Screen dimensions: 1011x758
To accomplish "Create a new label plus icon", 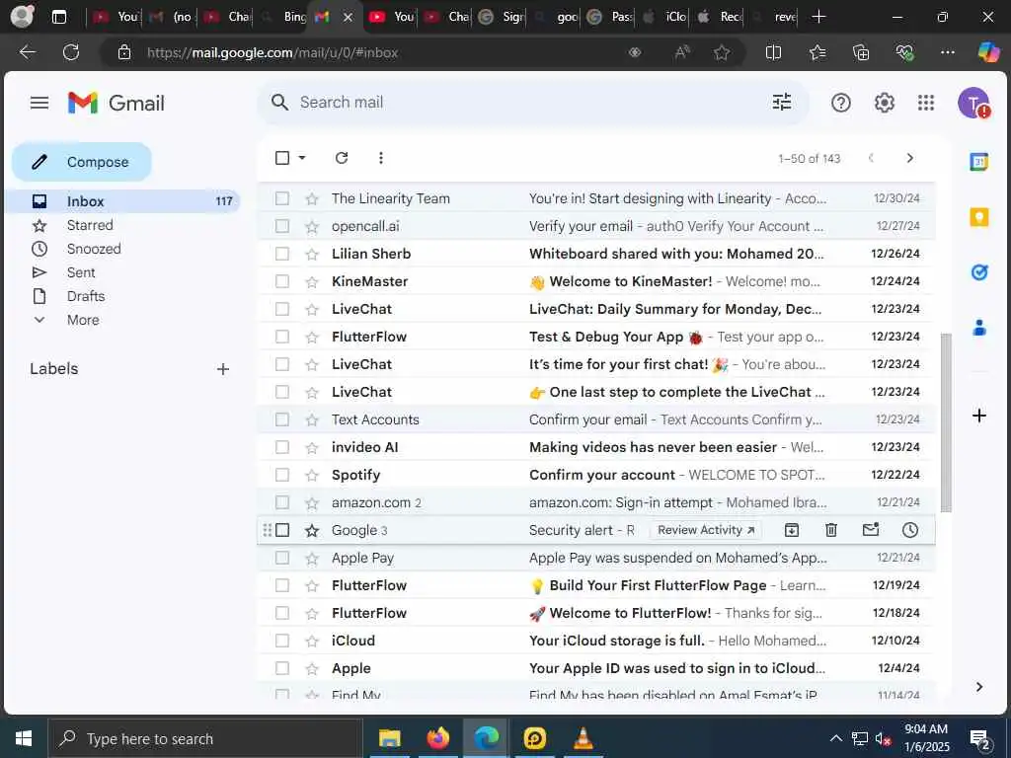I will click(x=223, y=369).
